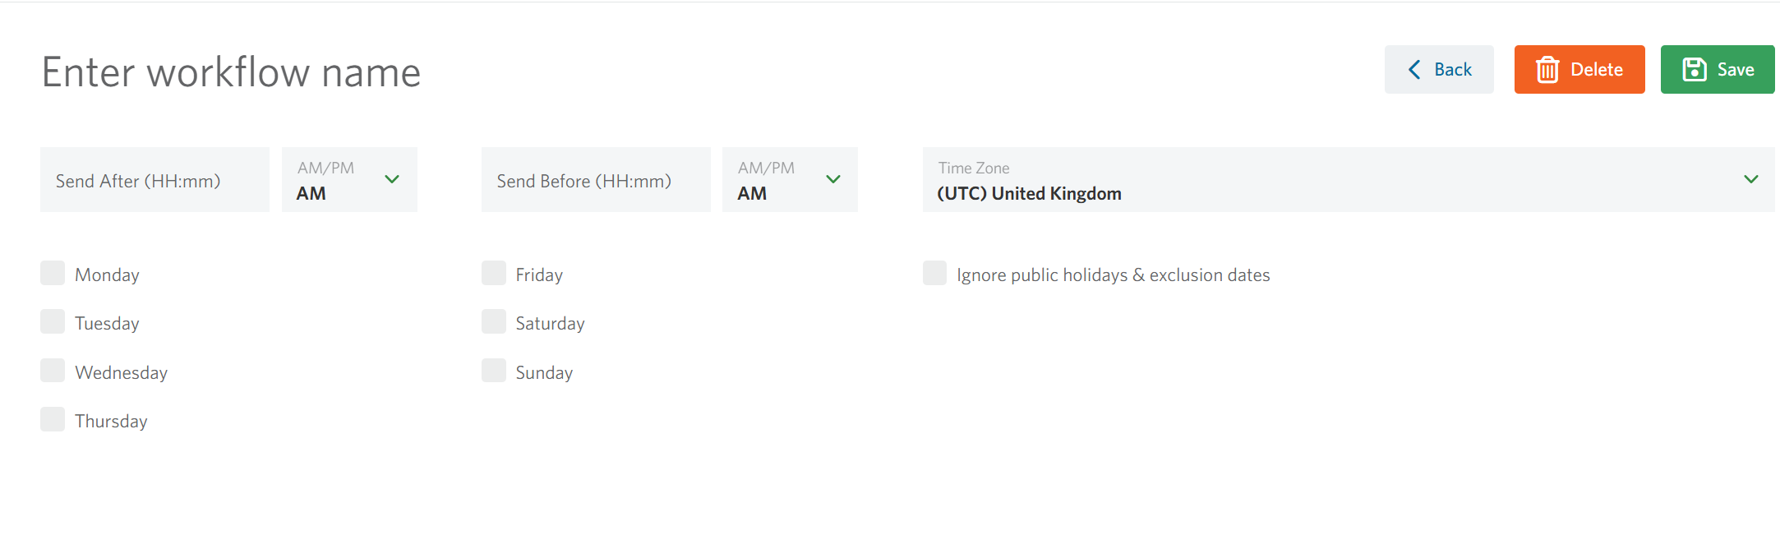Click the Send Before AM/PM chevron arrow

click(833, 179)
